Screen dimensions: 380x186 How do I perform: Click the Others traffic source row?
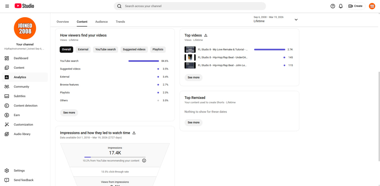(x=114, y=100)
